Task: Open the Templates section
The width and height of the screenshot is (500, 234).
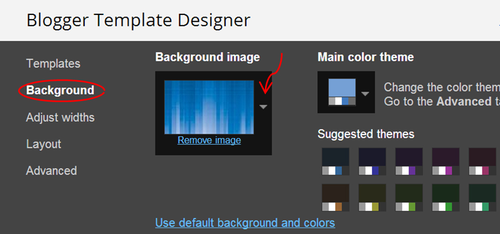Action: (53, 64)
